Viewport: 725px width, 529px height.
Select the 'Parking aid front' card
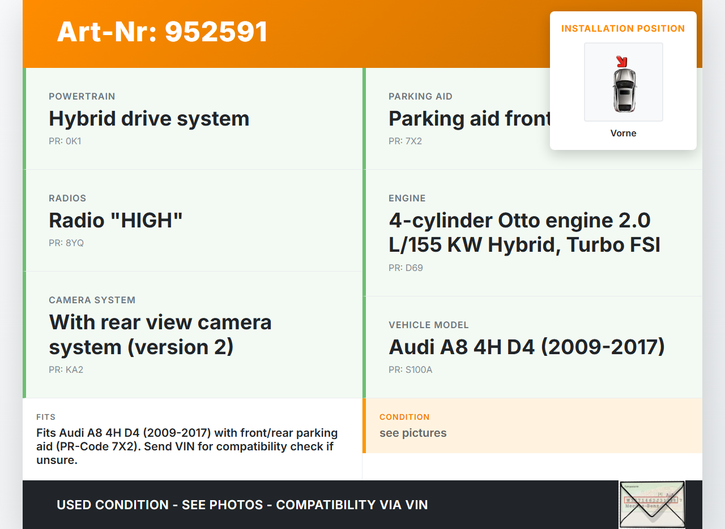[x=469, y=119]
